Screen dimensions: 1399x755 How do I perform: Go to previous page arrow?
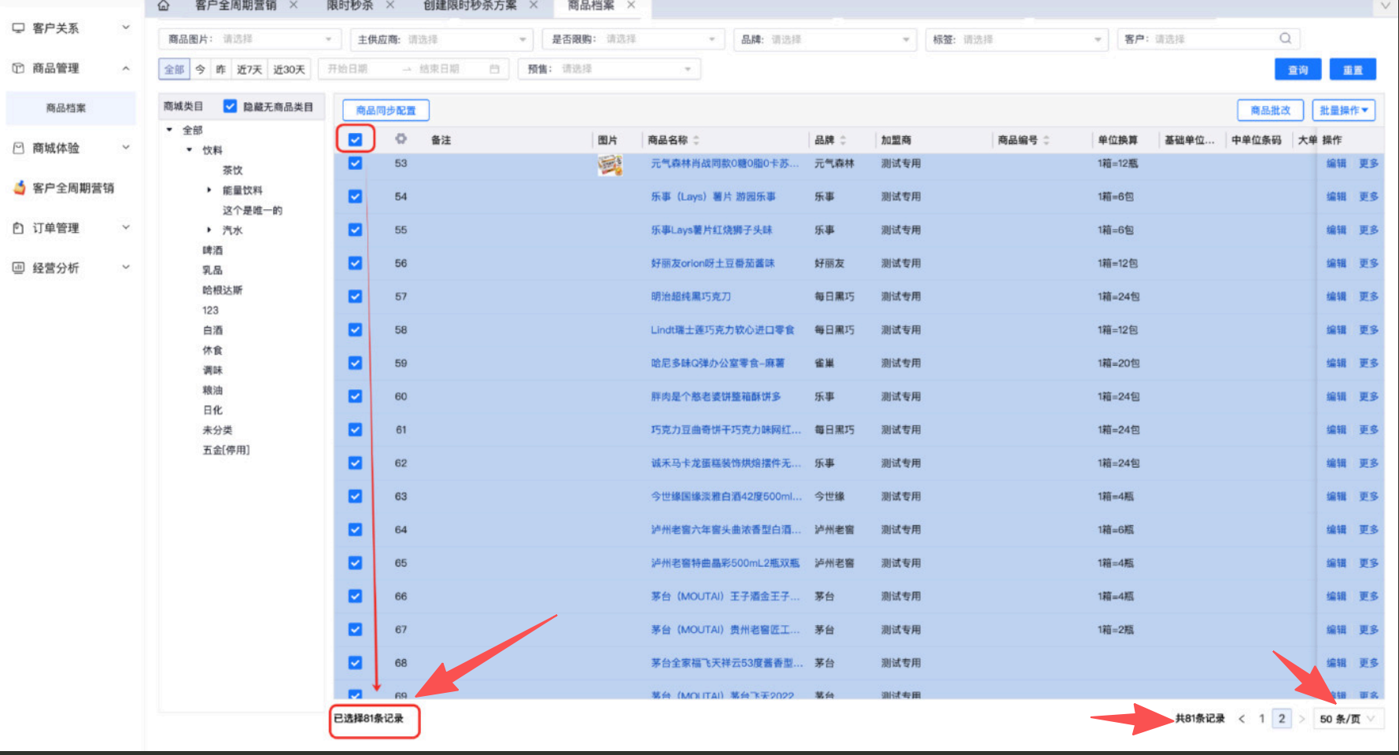pyautogui.click(x=1242, y=719)
